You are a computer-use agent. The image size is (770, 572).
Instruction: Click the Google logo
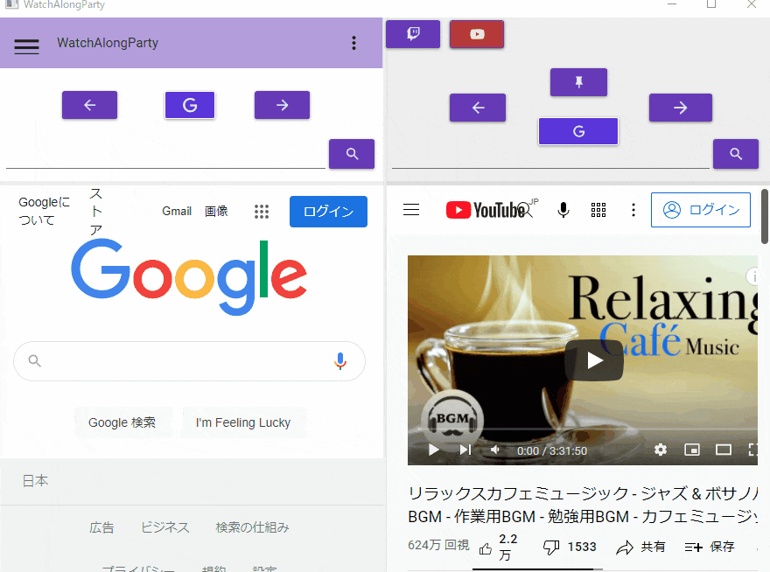(x=189, y=277)
